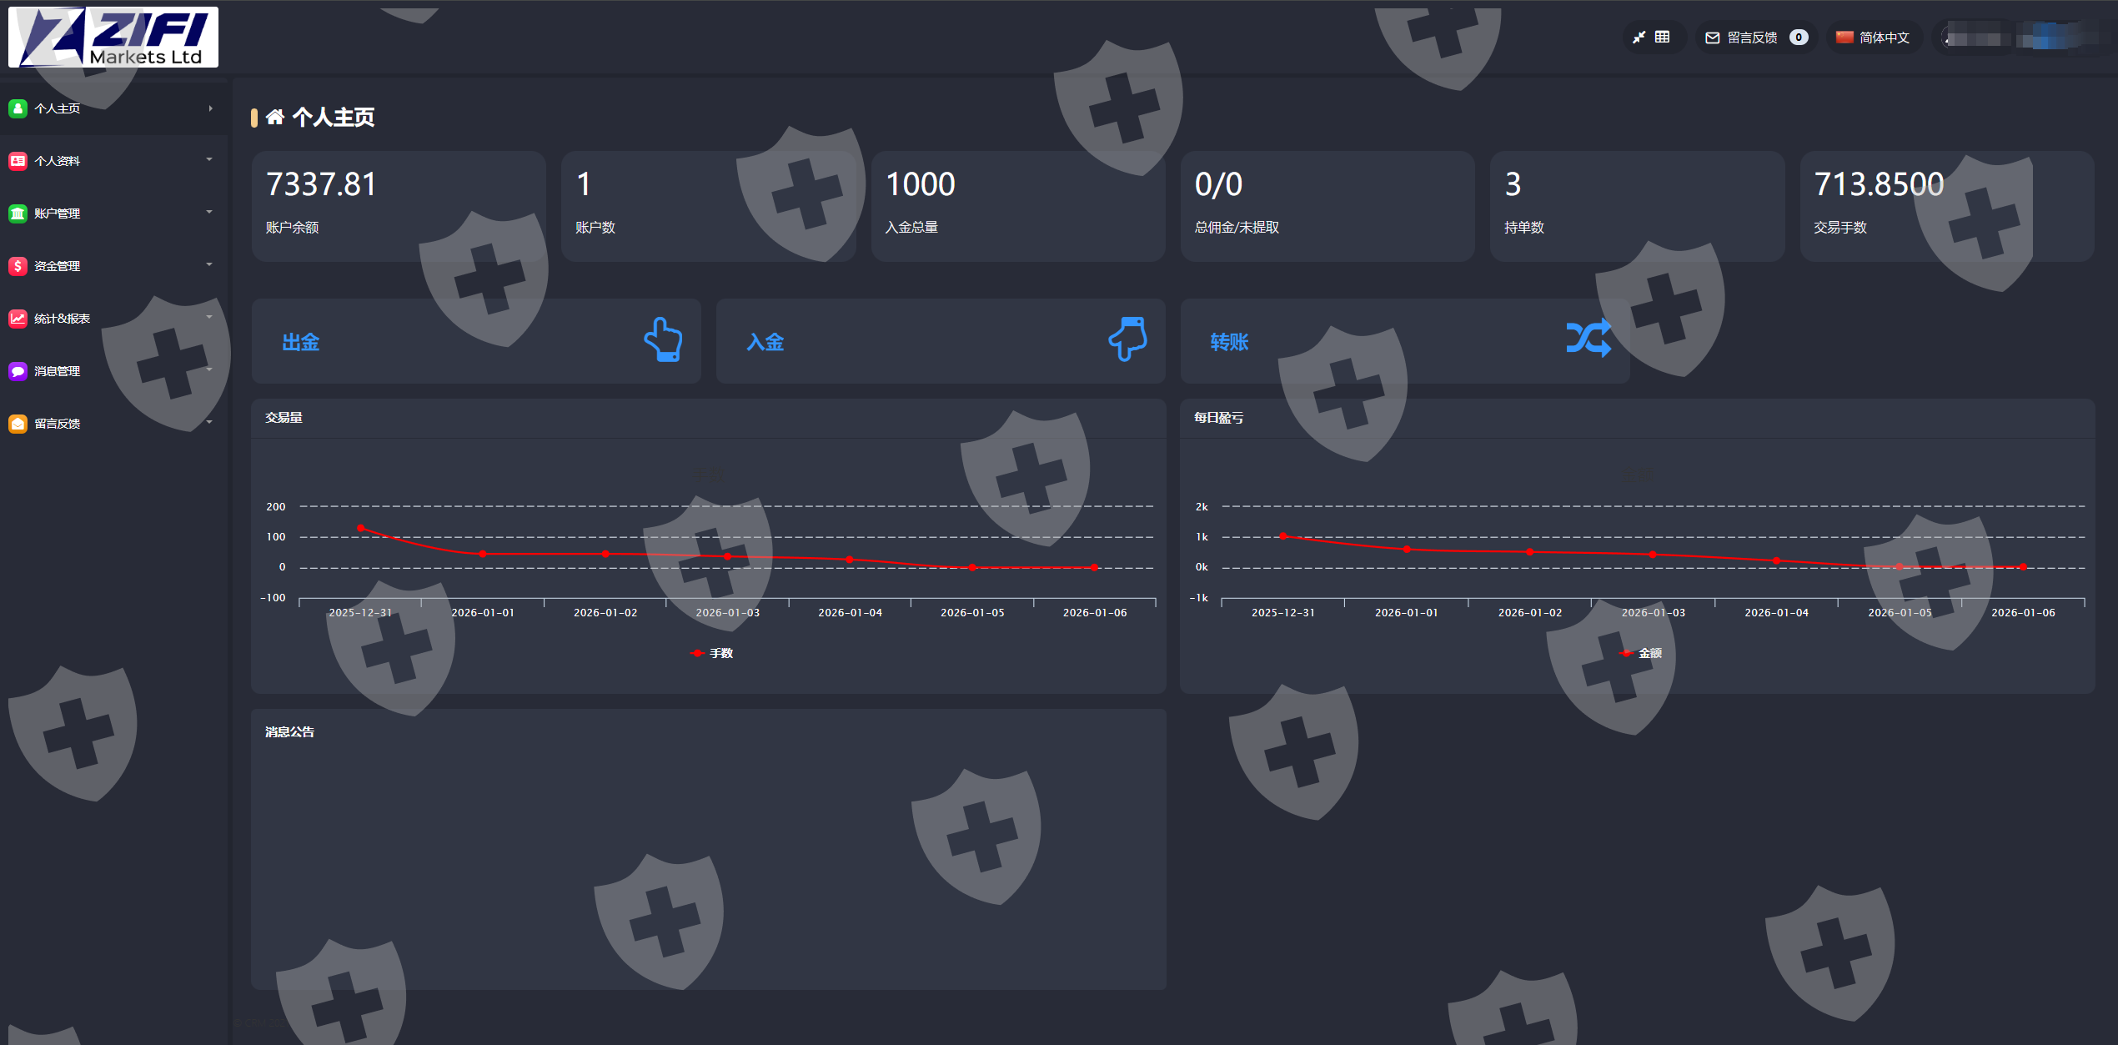This screenshot has width=2118, height=1045.
Task: Click the 2026-01-01 data point on 交易量 chart
Action: pyautogui.click(x=483, y=554)
